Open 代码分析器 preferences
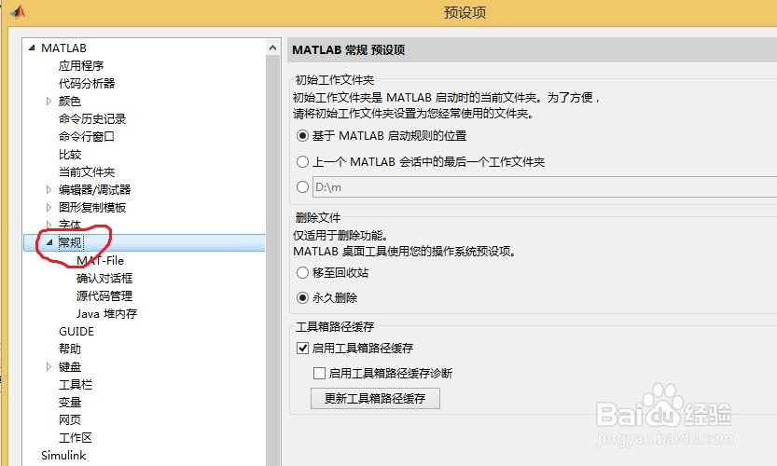This screenshot has width=777, height=466. [x=87, y=83]
